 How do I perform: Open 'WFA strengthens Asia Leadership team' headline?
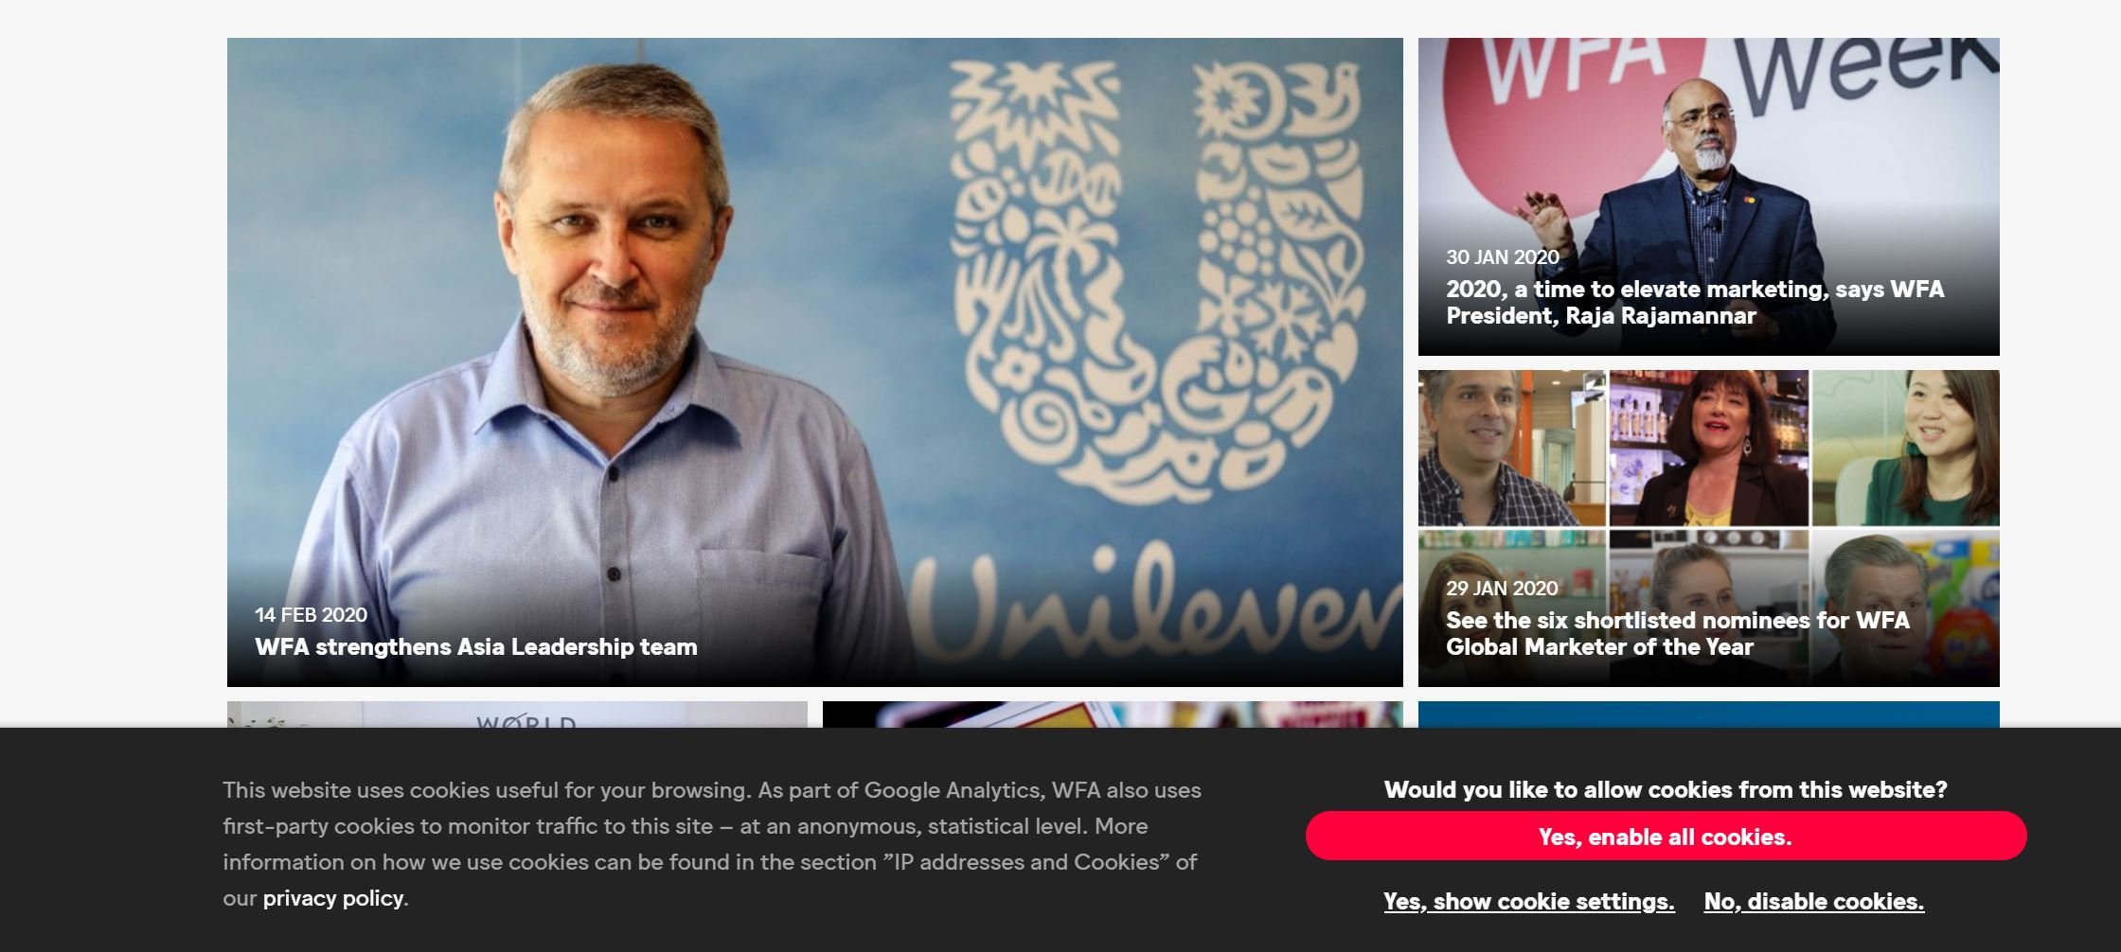(x=475, y=646)
